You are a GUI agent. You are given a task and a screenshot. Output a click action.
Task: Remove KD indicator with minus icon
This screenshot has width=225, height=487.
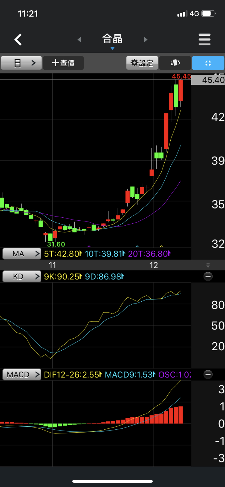pyautogui.click(x=208, y=277)
